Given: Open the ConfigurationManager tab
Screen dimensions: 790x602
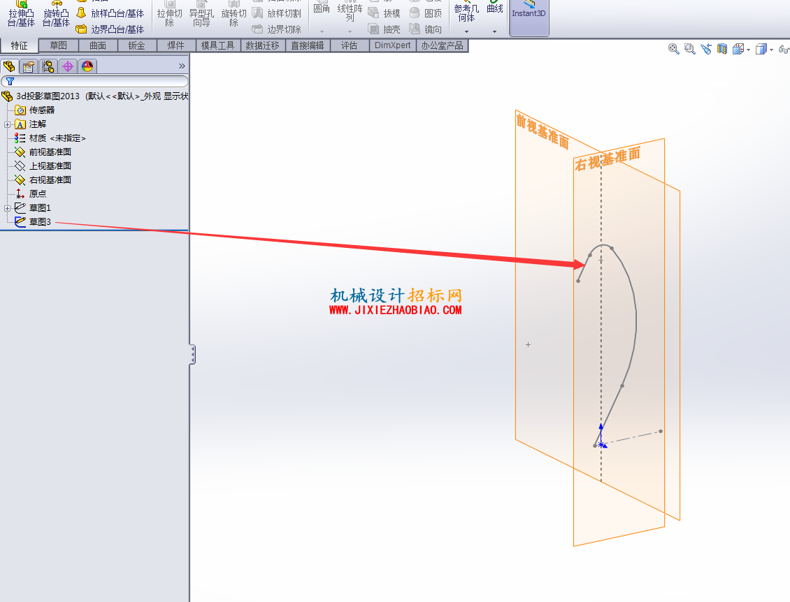Looking at the screenshot, I should [x=48, y=66].
